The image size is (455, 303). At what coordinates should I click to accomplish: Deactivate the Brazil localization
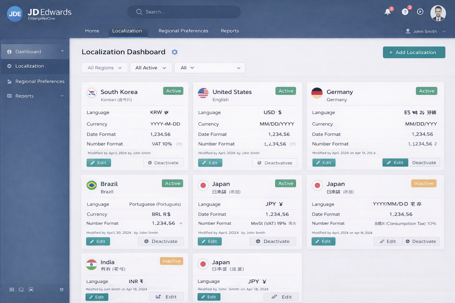pos(161,241)
